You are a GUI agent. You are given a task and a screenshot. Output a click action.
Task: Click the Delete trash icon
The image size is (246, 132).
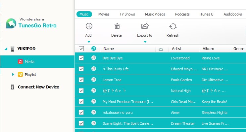(x=117, y=26)
